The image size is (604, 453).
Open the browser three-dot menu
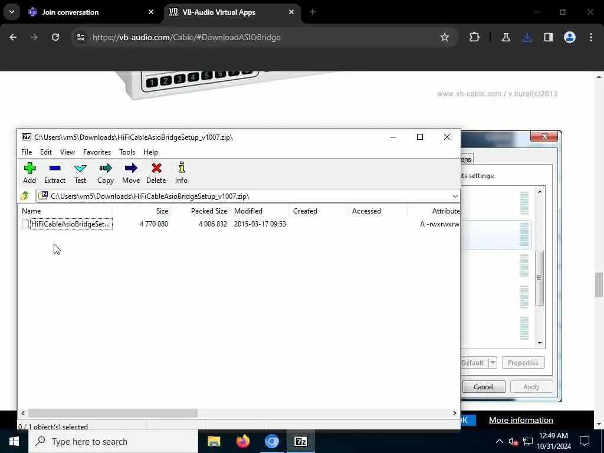(591, 37)
